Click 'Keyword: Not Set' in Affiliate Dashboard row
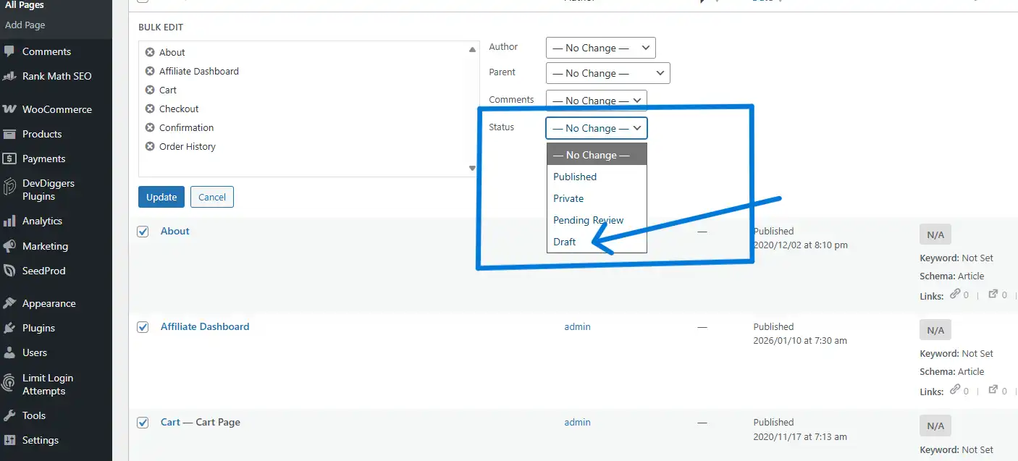Viewport: 1018px width, 461px height. 956,353
